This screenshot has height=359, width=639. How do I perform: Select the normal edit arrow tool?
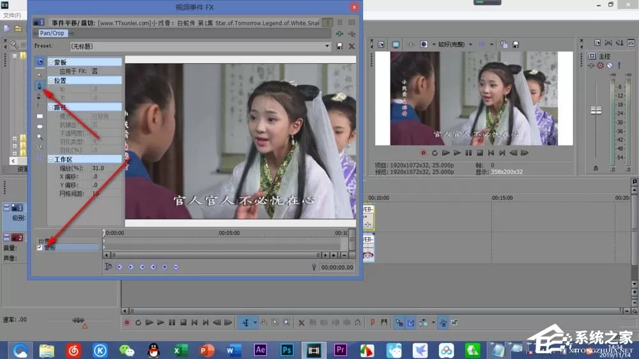(x=40, y=75)
